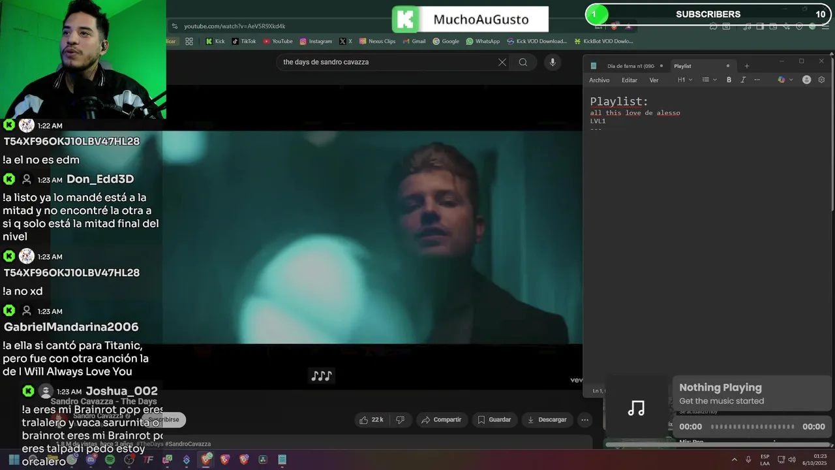Expand the list style dropdown in Notepad
Viewport: 835px width, 470px height.
709,80
